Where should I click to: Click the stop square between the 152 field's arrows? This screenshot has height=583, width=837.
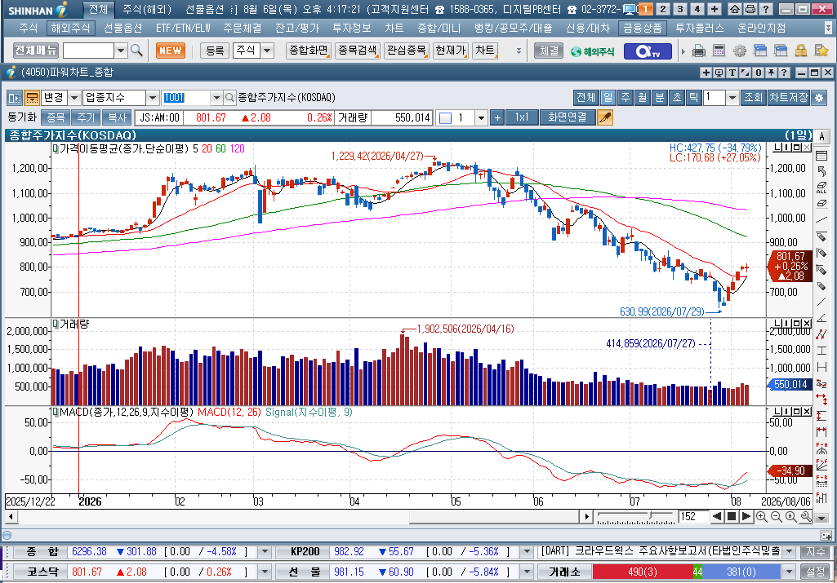tap(732, 516)
